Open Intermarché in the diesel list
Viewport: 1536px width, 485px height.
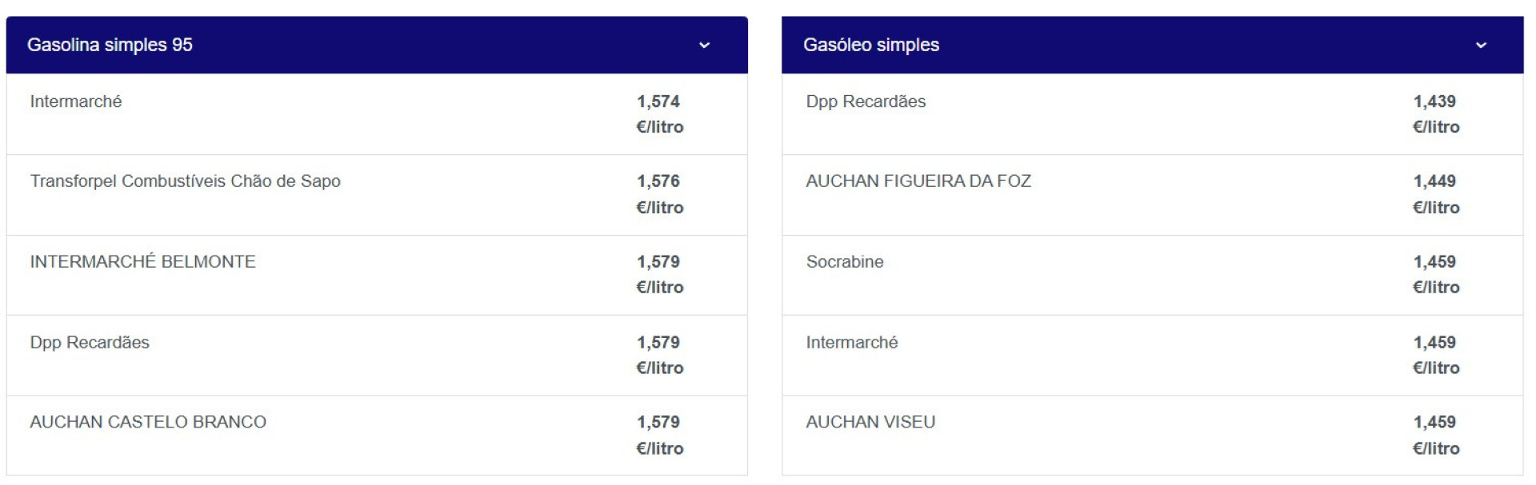pyautogui.click(x=852, y=343)
